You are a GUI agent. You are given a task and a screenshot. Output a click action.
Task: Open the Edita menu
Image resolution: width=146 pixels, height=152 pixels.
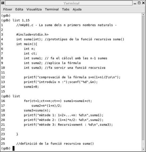pos(19,9)
